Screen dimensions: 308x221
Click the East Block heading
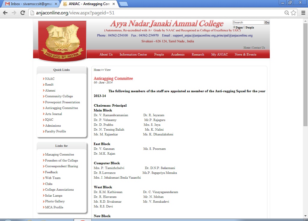(102, 144)
